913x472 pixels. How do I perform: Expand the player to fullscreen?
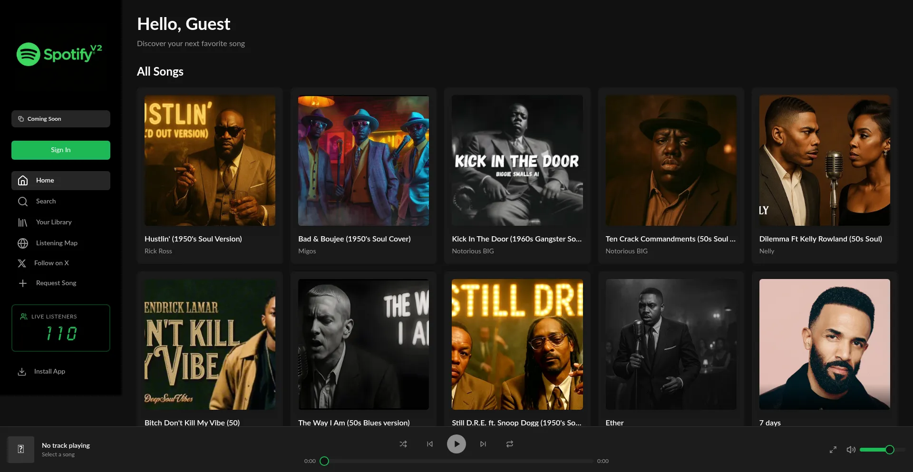tap(833, 449)
